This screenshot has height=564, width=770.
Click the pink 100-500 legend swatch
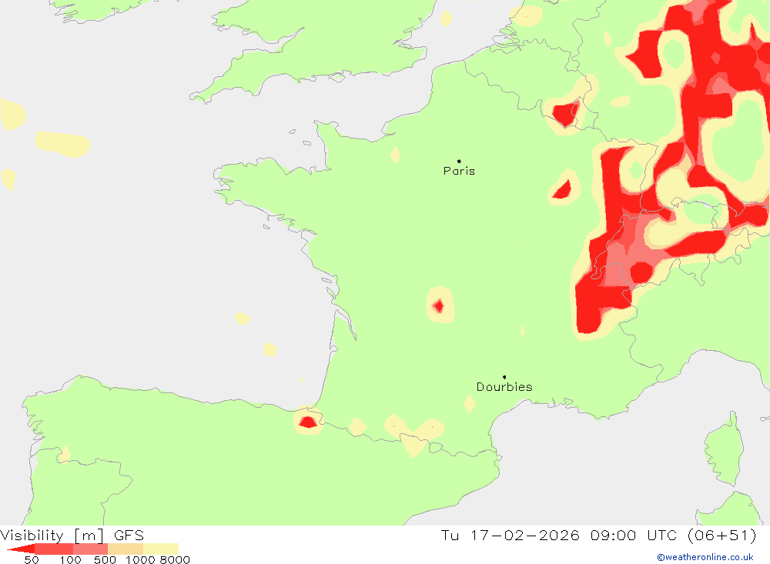pos(90,549)
